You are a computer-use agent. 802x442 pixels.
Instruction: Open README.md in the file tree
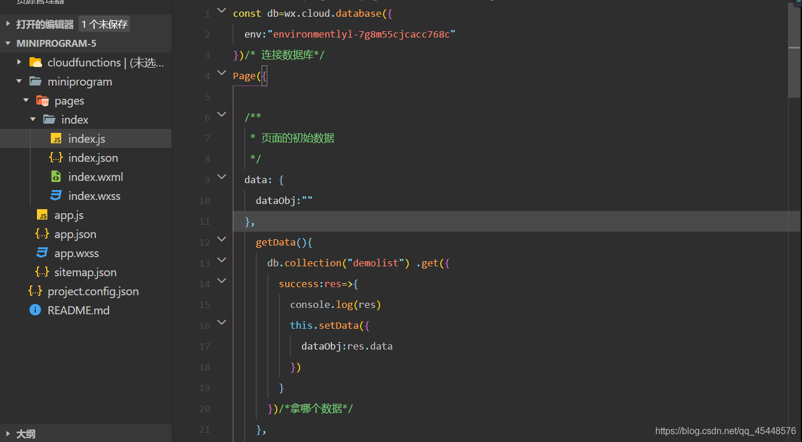(x=85, y=310)
